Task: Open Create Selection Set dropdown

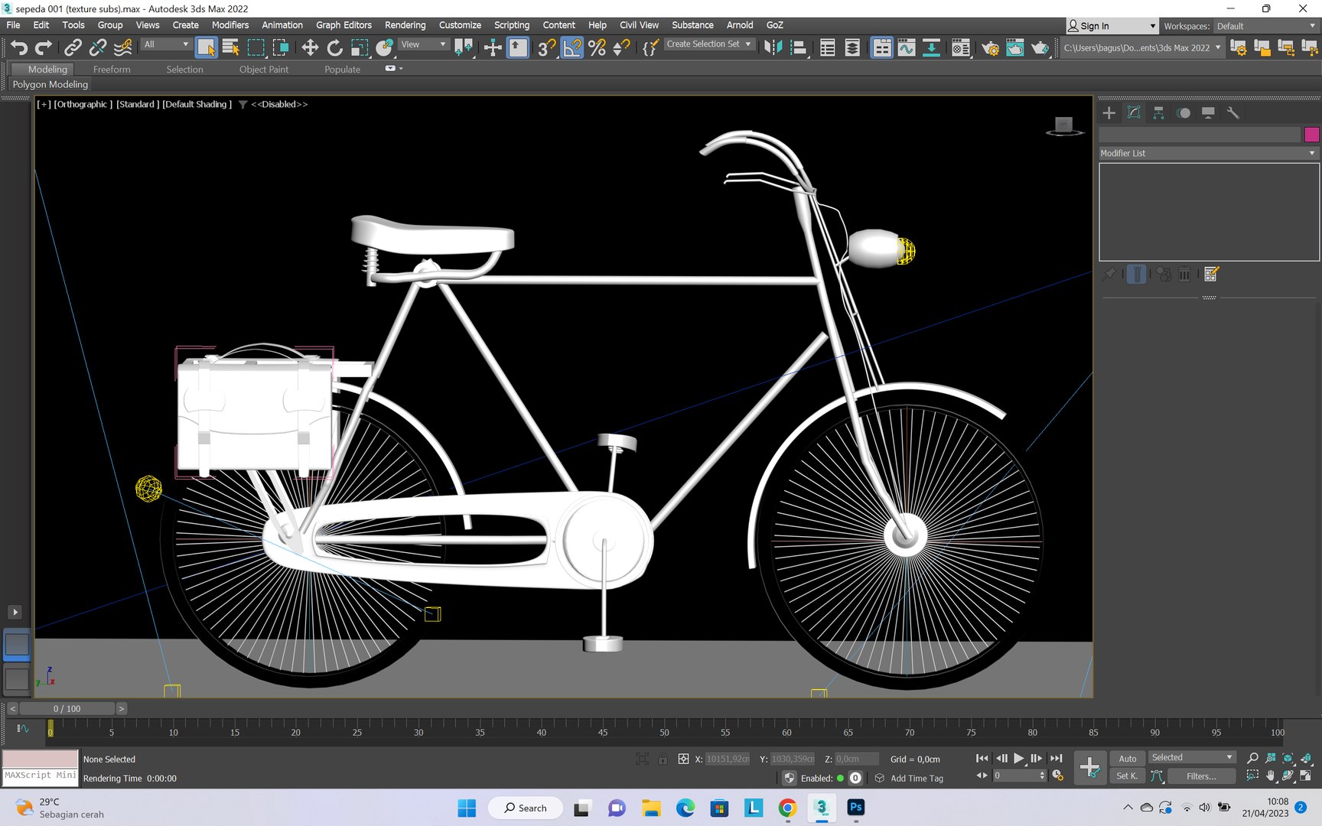Action: (708, 44)
